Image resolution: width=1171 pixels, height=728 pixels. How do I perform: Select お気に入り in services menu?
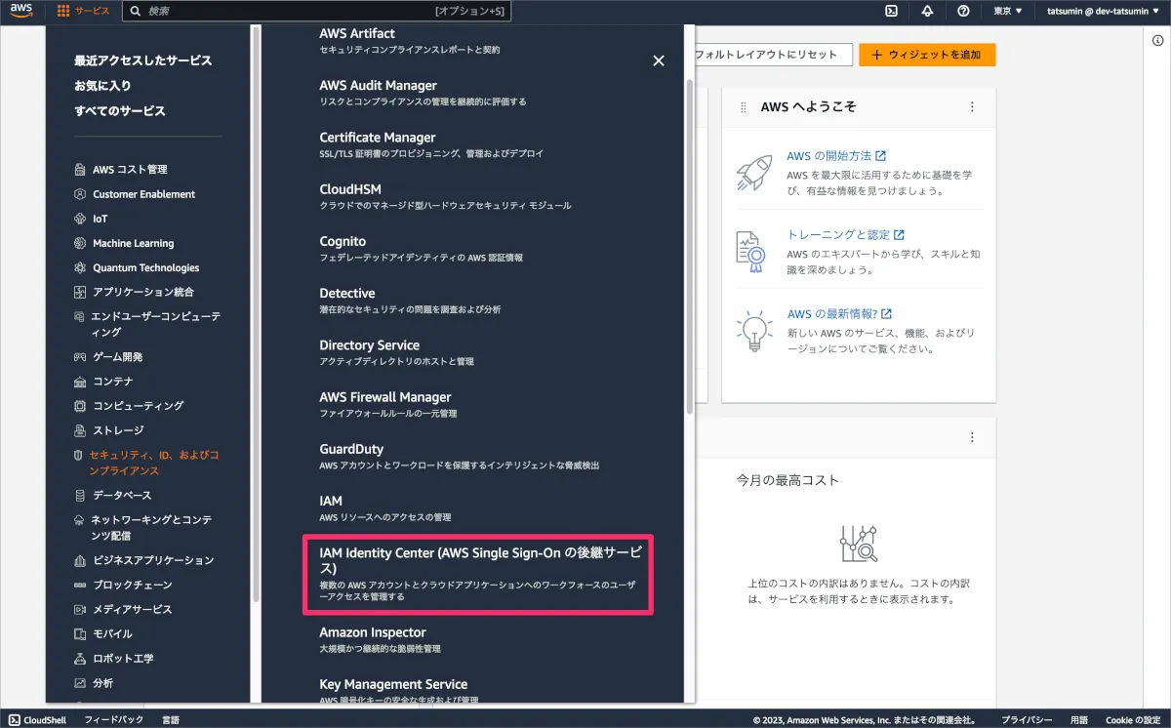click(x=102, y=86)
